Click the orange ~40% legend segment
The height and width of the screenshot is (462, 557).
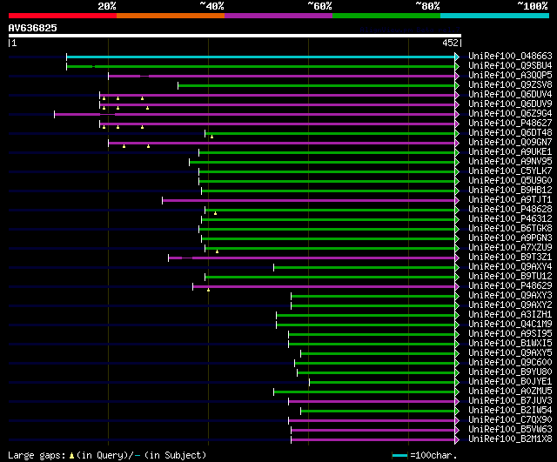[171, 16]
